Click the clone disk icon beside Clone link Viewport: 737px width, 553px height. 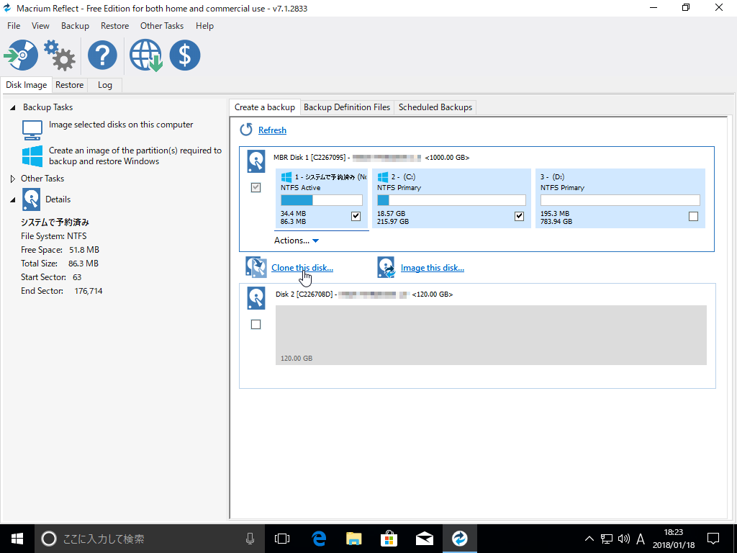(x=256, y=267)
